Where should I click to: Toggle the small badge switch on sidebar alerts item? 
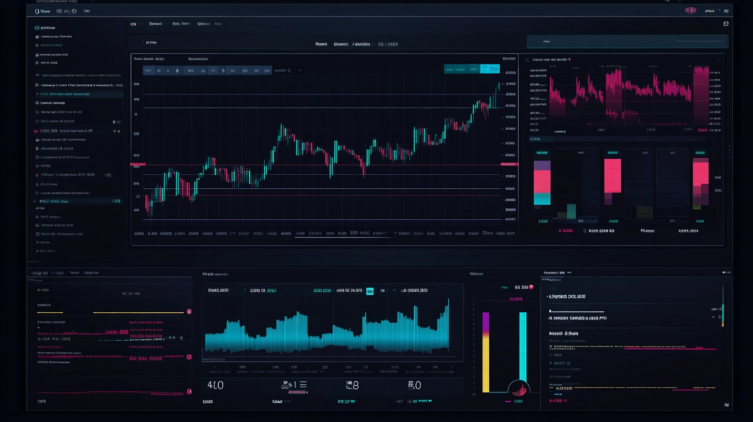(x=118, y=130)
